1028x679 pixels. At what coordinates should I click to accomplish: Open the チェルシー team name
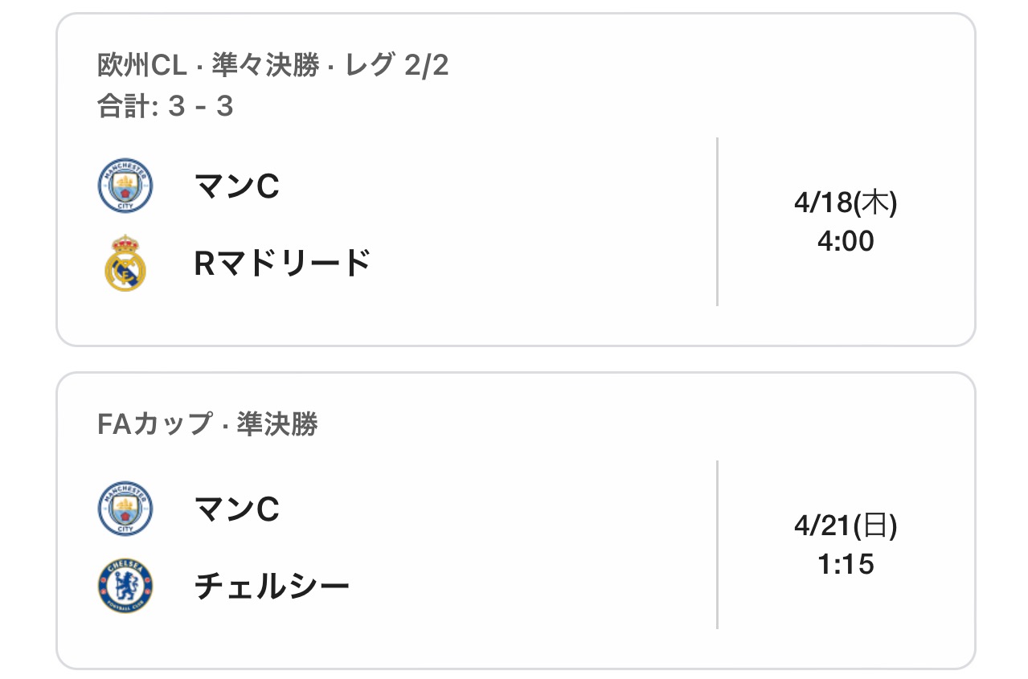(x=272, y=587)
